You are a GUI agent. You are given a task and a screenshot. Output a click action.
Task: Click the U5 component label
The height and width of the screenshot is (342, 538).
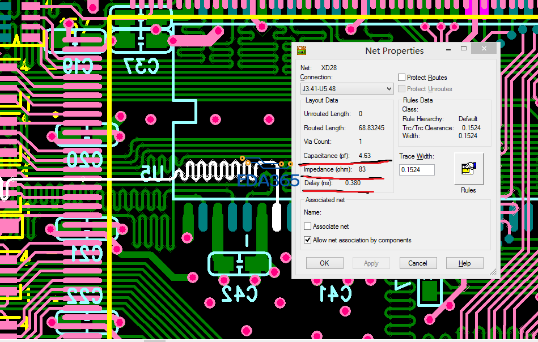(x=153, y=173)
